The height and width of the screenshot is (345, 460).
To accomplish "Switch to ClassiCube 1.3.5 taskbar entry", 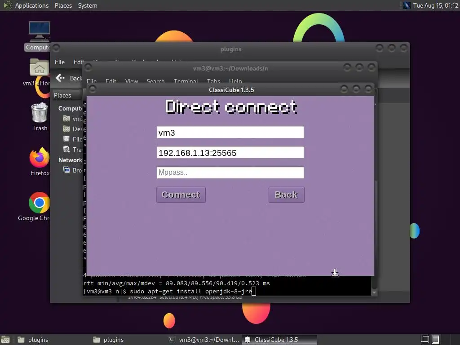I will tap(279, 340).
